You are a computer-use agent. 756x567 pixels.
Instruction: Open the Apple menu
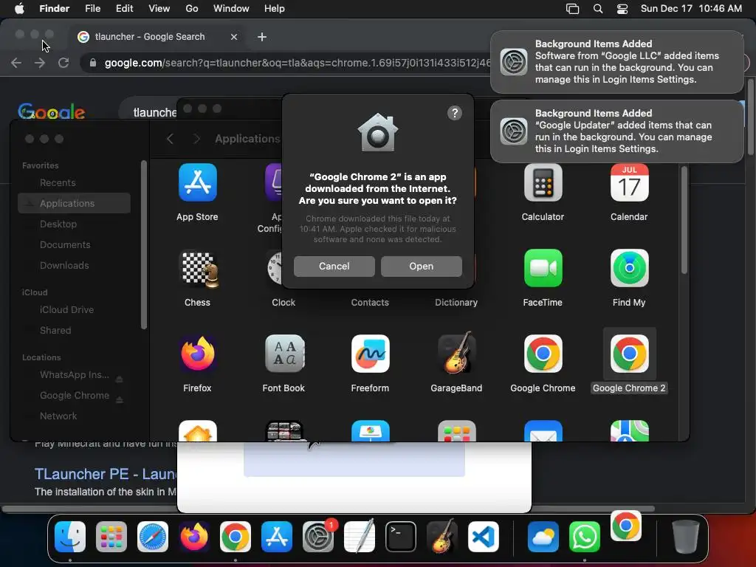pyautogui.click(x=19, y=9)
